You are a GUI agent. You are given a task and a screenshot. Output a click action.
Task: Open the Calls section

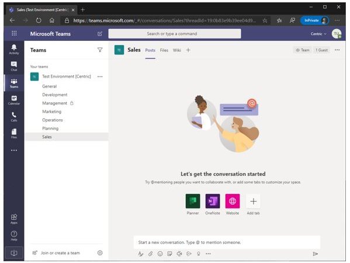pyautogui.click(x=14, y=116)
